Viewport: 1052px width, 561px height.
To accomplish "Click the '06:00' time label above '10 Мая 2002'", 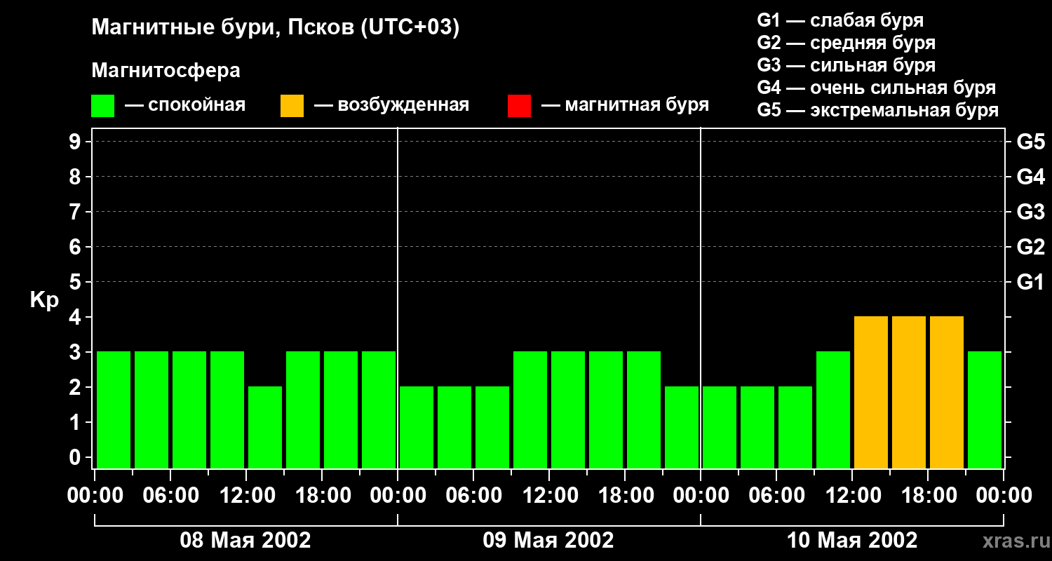I will (777, 496).
